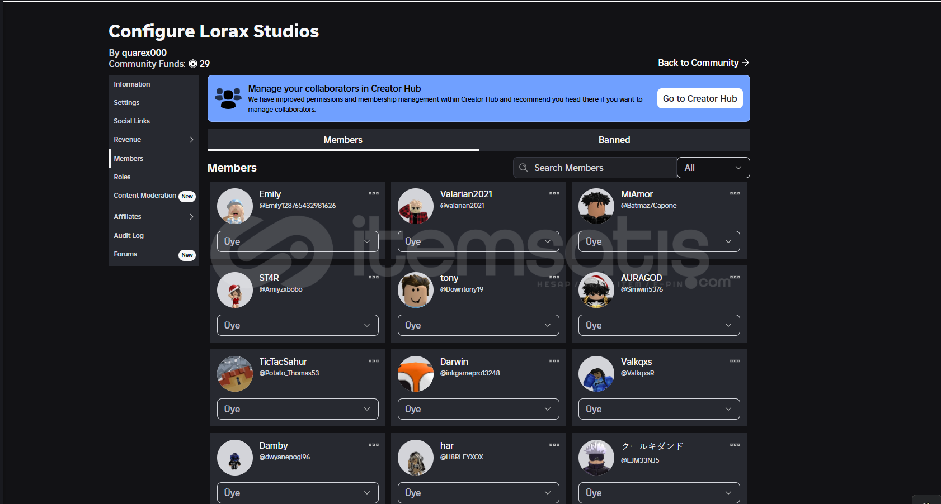Open the All filter dropdown
941x504 pixels.
tap(713, 168)
